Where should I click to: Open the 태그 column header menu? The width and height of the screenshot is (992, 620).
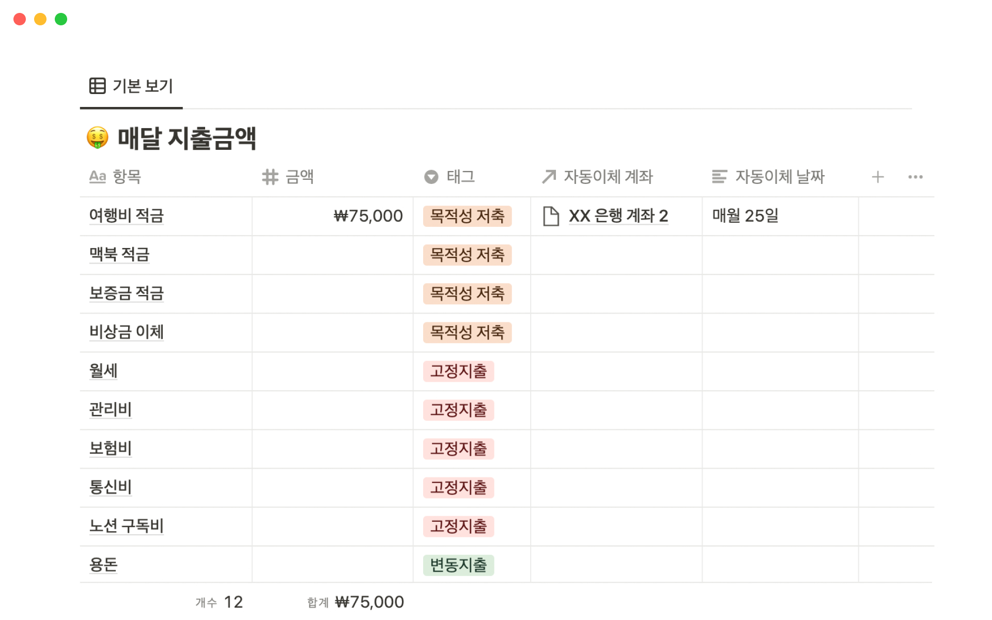coord(460,177)
